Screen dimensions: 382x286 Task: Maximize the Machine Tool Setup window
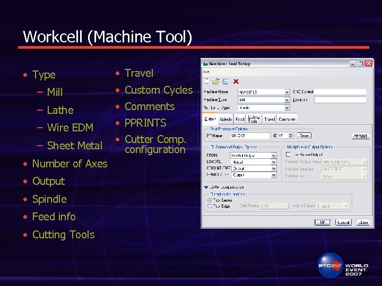(x=361, y=64)
